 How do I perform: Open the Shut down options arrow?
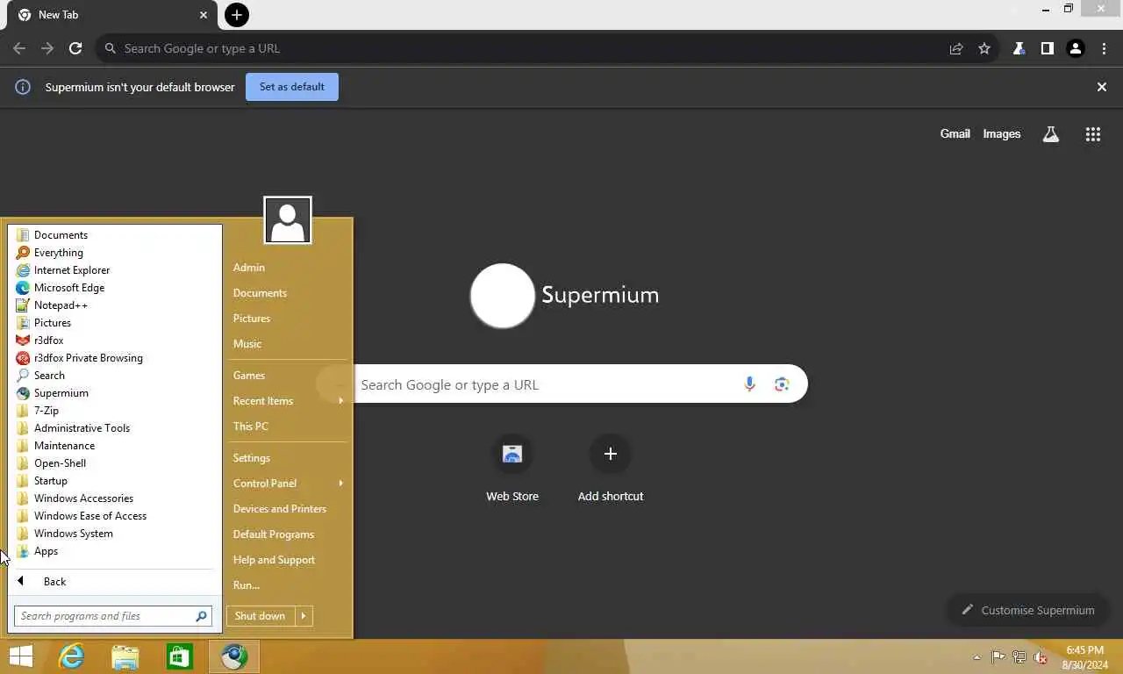pyautogui.click(x=304, y=616)
